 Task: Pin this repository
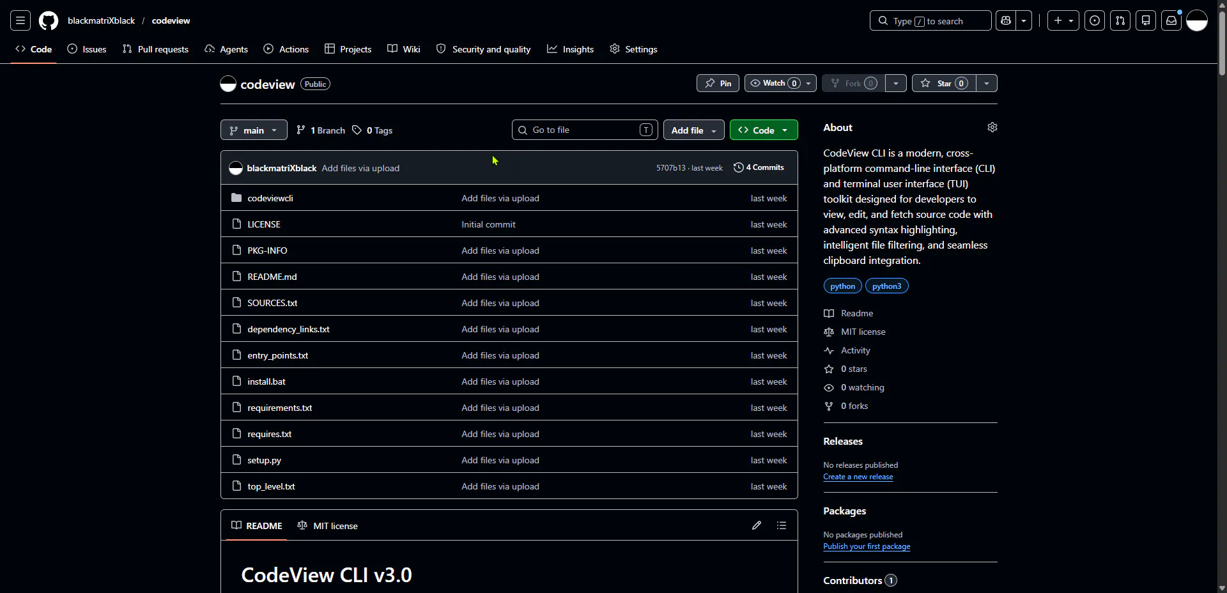tap(718, 83)
